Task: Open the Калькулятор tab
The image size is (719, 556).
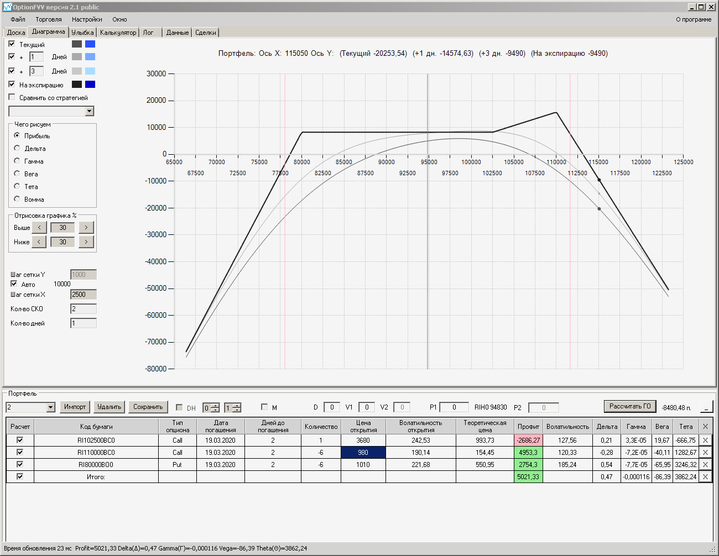Action: (x=118, y=33)
